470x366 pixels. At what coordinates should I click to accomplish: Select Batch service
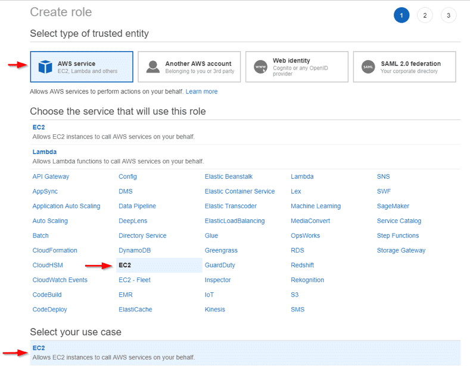point(41,236)
